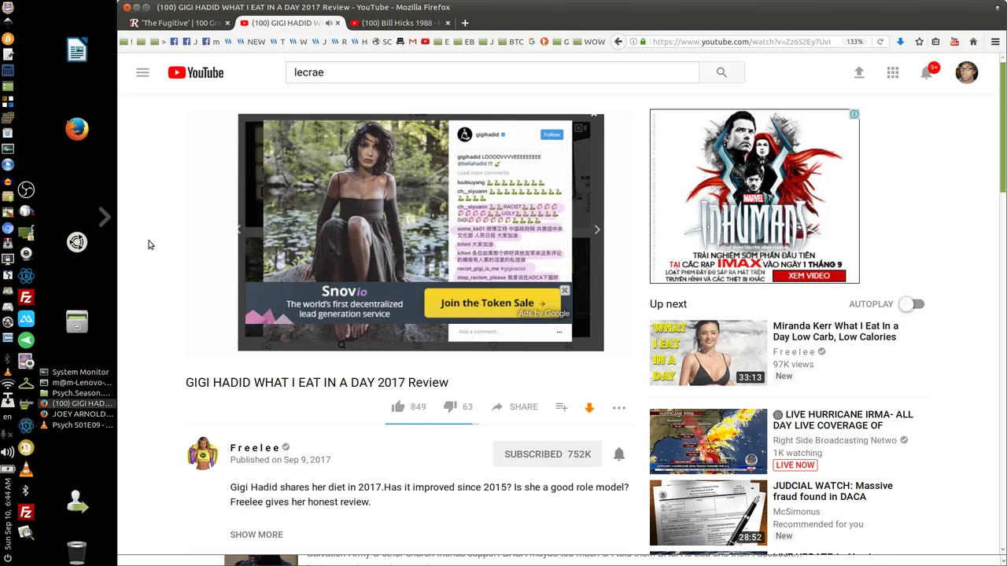Image resolution: width=1007 pixels, height=566 pixels.
Task: Open a new Firefox tab
Action: tap(465, 23)
